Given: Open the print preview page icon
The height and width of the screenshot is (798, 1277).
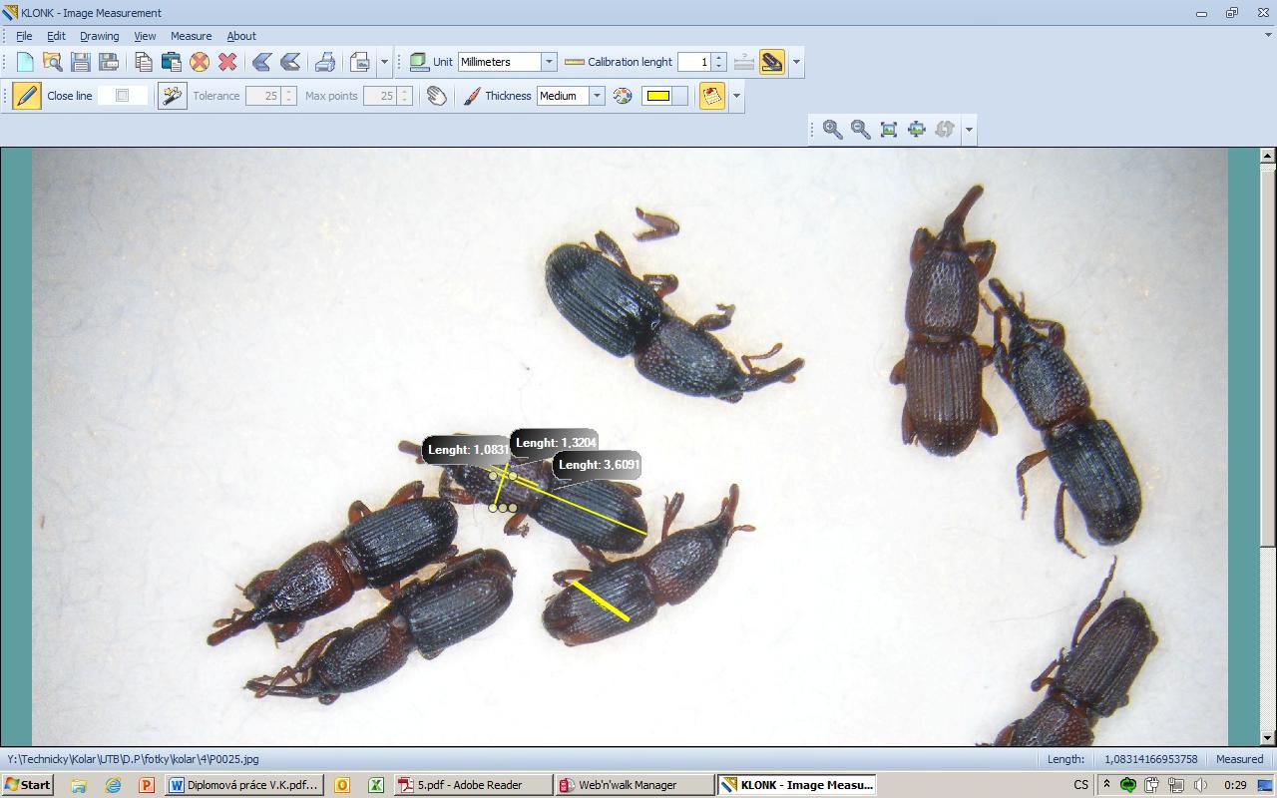Looking at the screenshot, I should (360, 62).
